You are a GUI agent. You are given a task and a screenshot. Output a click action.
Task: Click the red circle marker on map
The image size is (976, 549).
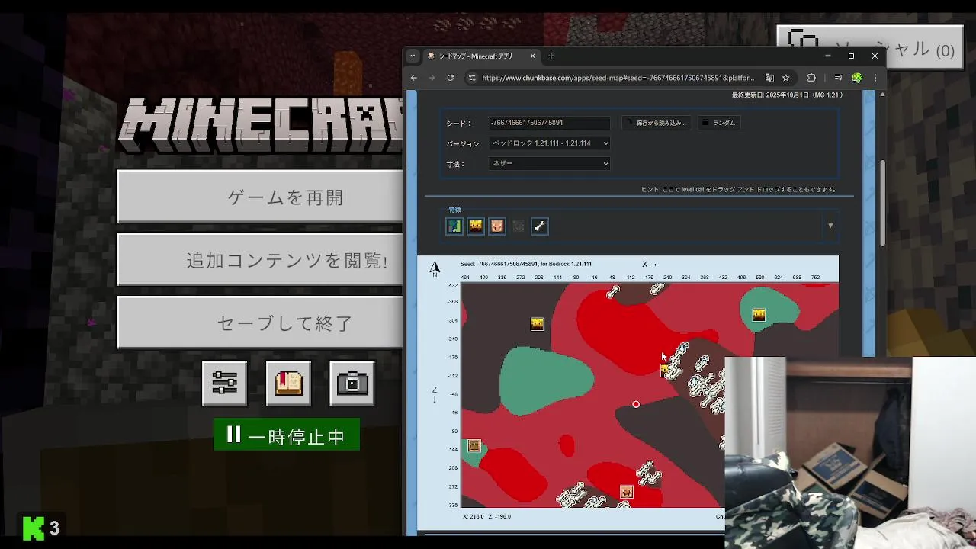636,404
